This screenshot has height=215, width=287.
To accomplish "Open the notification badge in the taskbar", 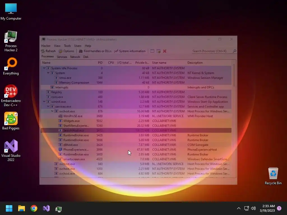I will (279, 208).
